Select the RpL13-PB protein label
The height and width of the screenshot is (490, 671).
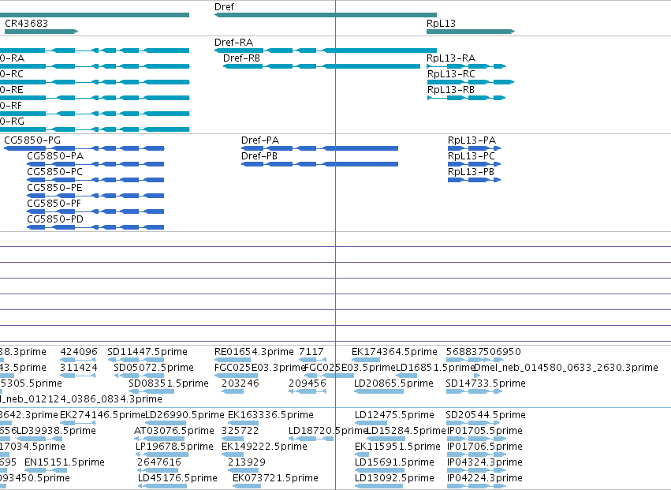click(471, 172)
